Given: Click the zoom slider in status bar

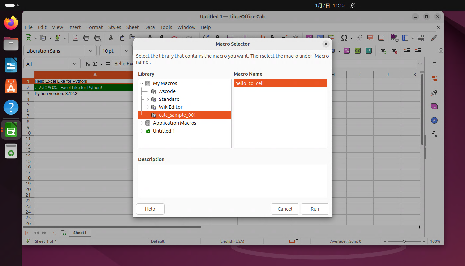Looking at the screenshot, I should 404,241.
